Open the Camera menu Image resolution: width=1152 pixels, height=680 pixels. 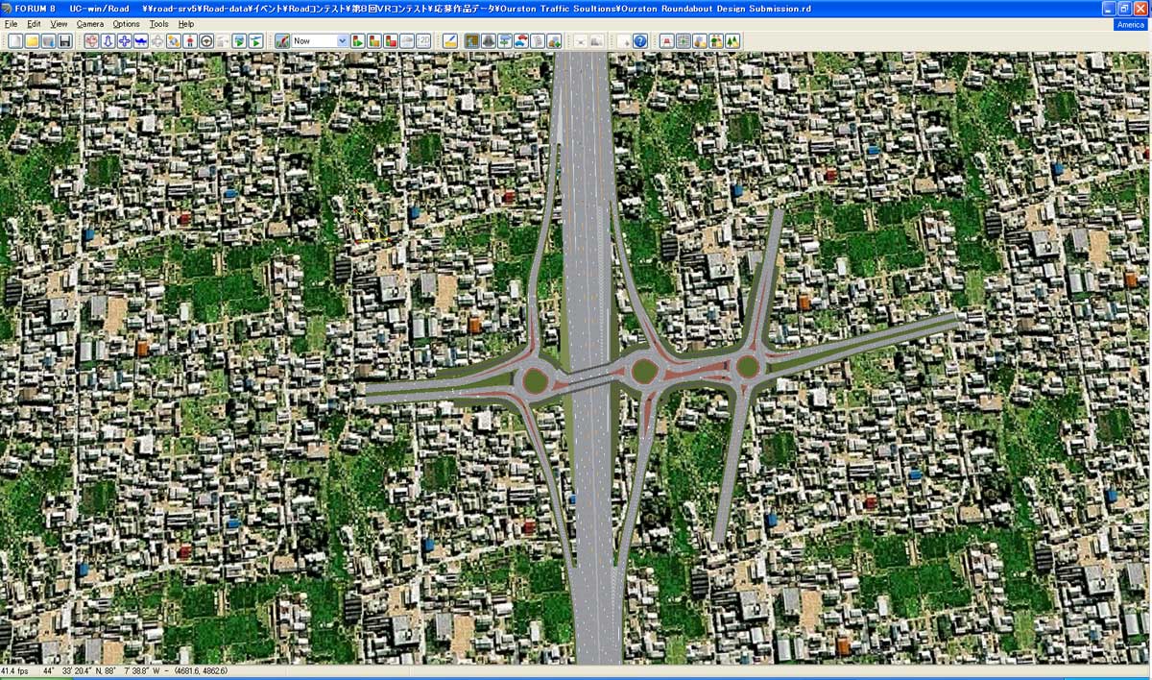point(90,23)
